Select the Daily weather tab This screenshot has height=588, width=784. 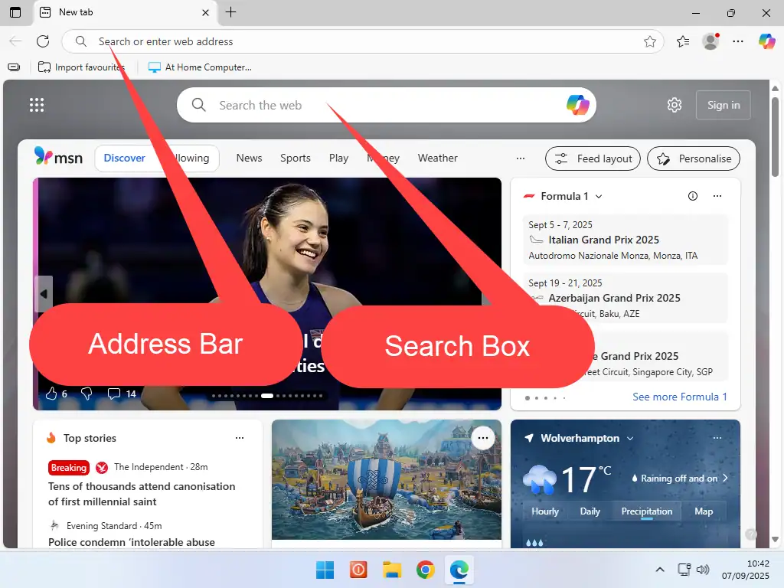[x=590, y=511]
